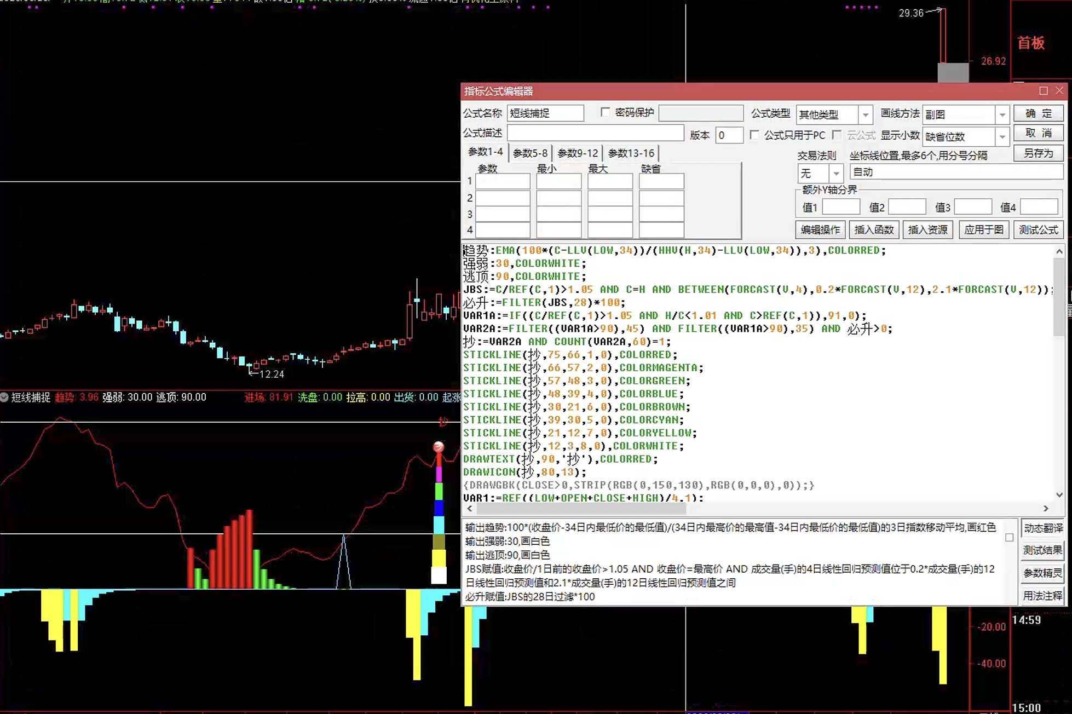The height and width of the screenshot is (714, 1072).
Task: Click the 取消 button
Action: tap(1038, 133)
